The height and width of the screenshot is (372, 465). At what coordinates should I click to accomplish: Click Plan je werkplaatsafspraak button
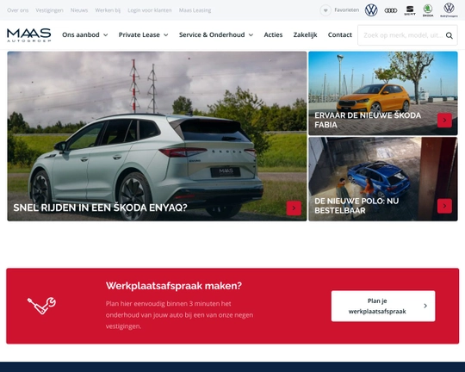pos(383,306)
